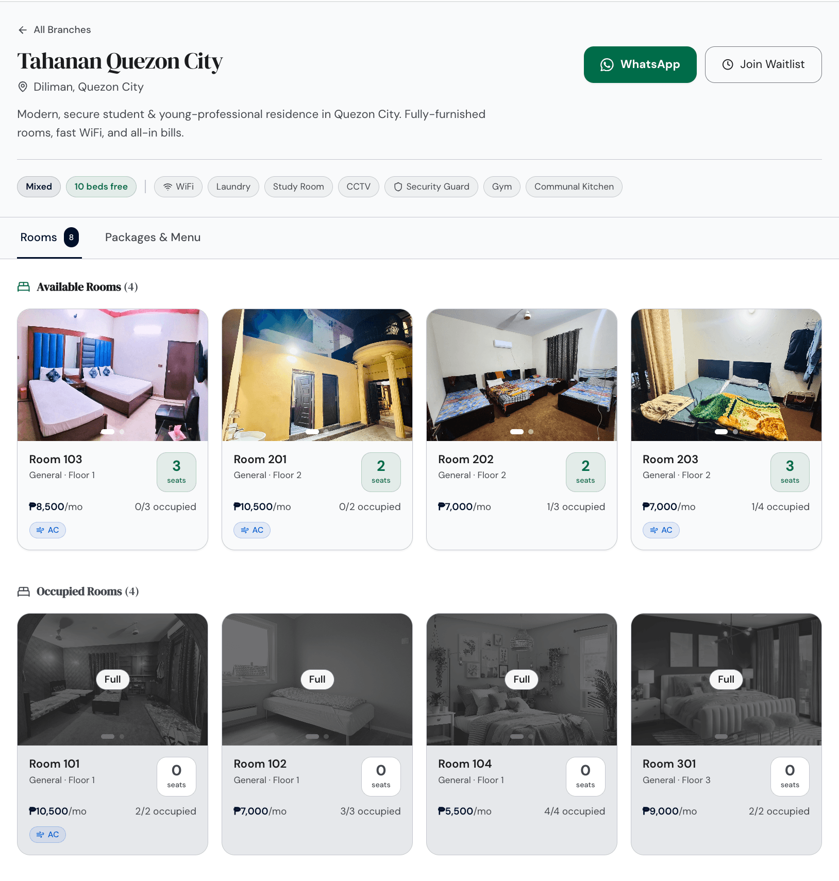This screenshot has width=839, height=881.
Task: Click the rooms count badge 8
Action: [x=71, y=238]
